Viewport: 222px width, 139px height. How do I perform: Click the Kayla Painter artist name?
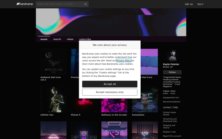pos(171,64)
